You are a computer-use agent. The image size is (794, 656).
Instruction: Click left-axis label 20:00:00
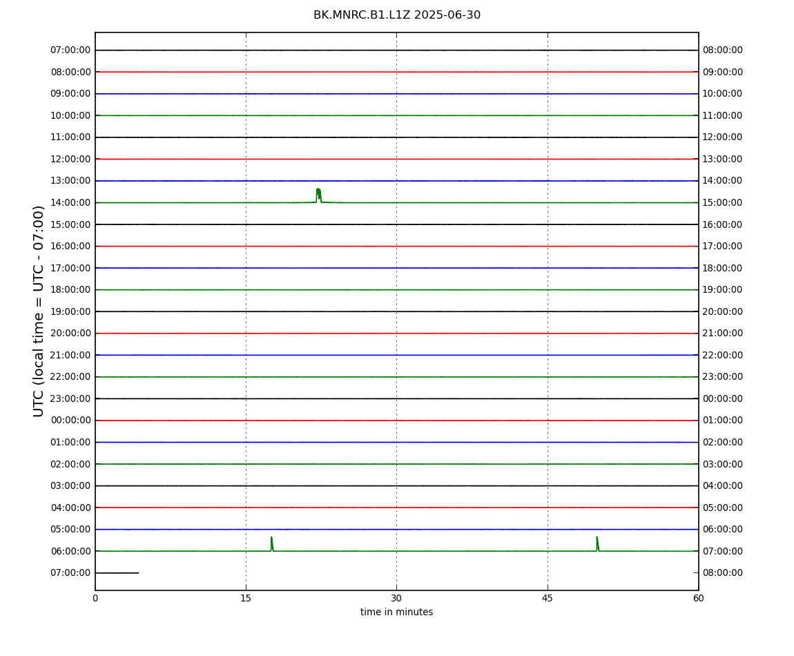(70, 334)
